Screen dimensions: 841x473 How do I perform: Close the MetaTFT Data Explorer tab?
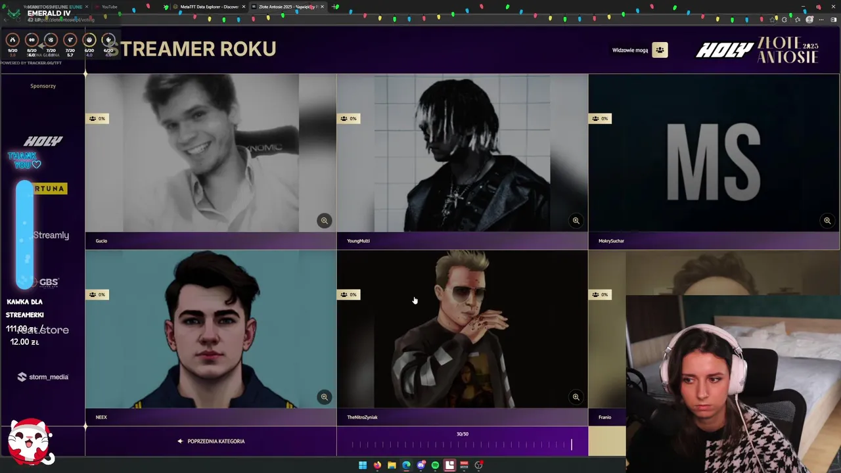[244, 7]
